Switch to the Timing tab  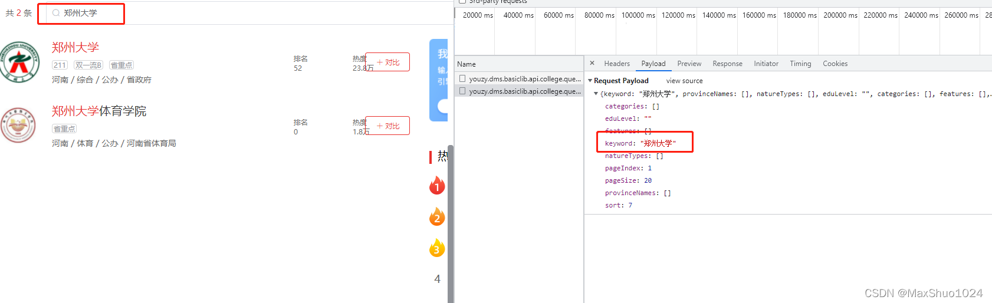pyautogui.click(x=800, y=64)
